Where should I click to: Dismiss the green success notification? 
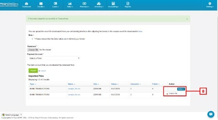187,19
